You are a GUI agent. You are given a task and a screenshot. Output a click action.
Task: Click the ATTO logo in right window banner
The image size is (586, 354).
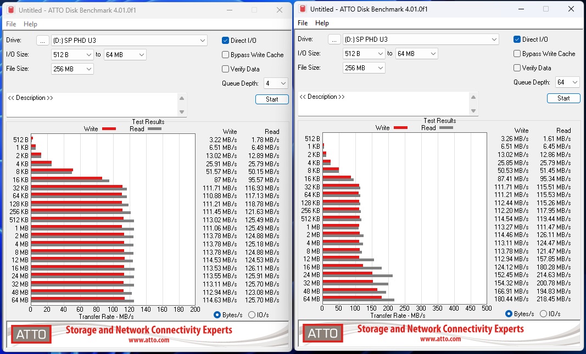[x=322, y=333]
